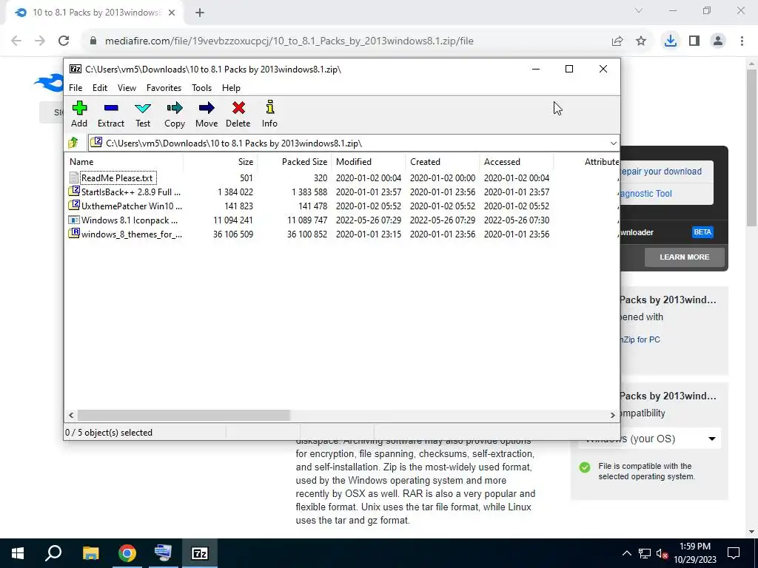The width and height of the screenshot is (758, 568).
Task: Sort by Accessed column header
Action: coord(516,162)
